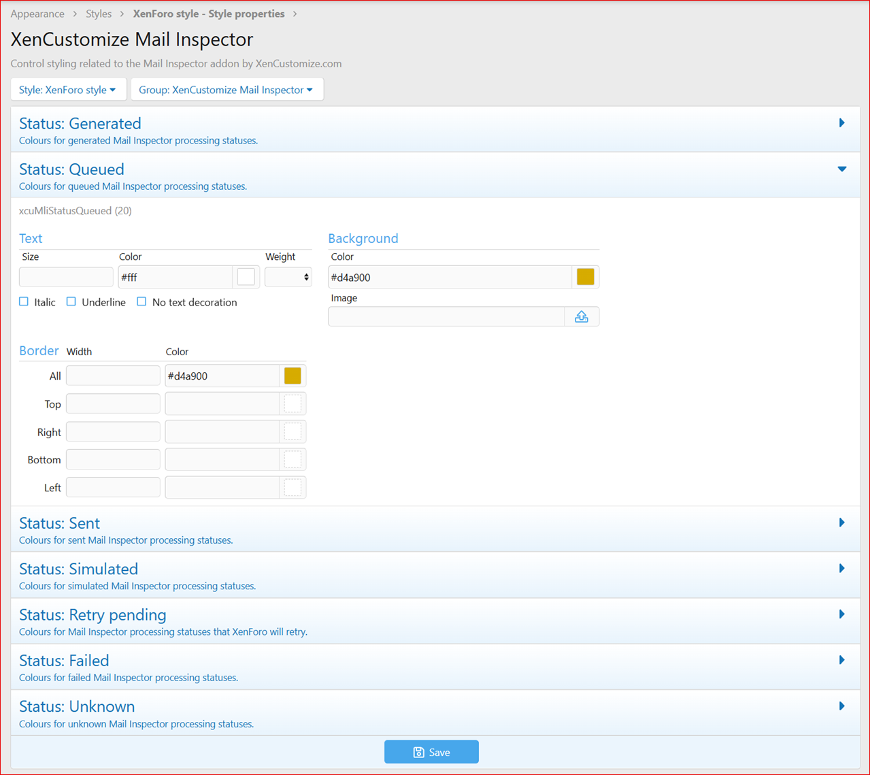
Task: Open the background color gold swatch
Action: point(586,277)
